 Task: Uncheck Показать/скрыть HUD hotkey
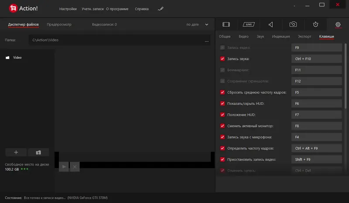pyautogui.click(x=222, y=103)
